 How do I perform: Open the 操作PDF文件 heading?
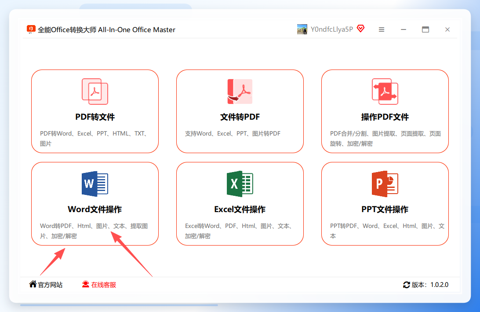click(385, 117)
